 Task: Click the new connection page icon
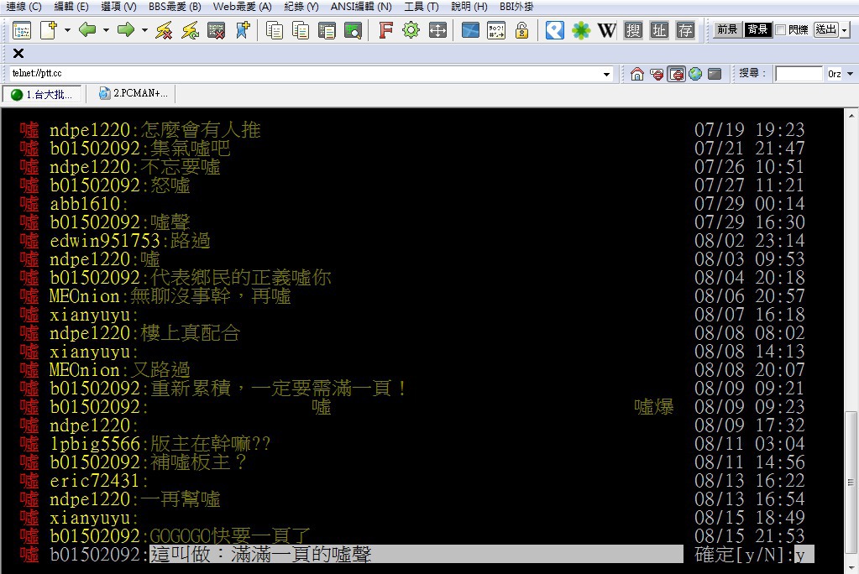click(48, 30)
